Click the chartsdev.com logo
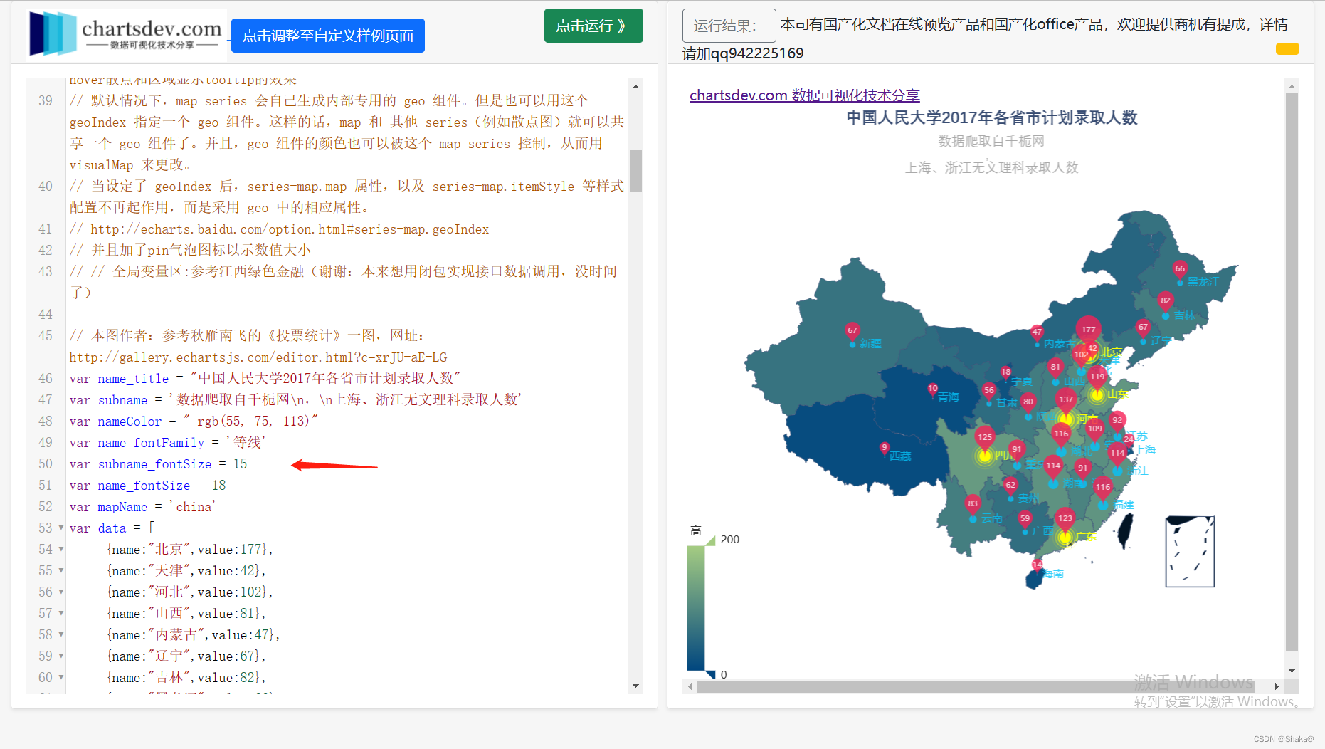1325x749 pixels. pos(126,33)
